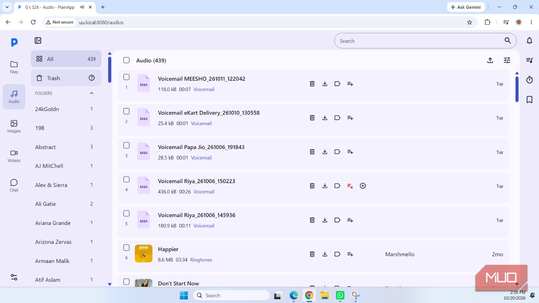Click the Marshmello artist name
Screen dimensions: 539x303
pos(400,254)
